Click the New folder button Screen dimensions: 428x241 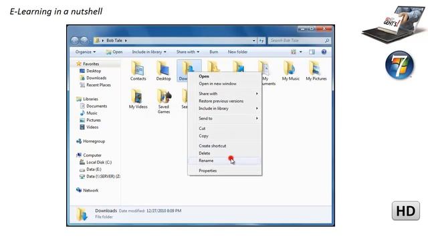[x=237, y=52]
